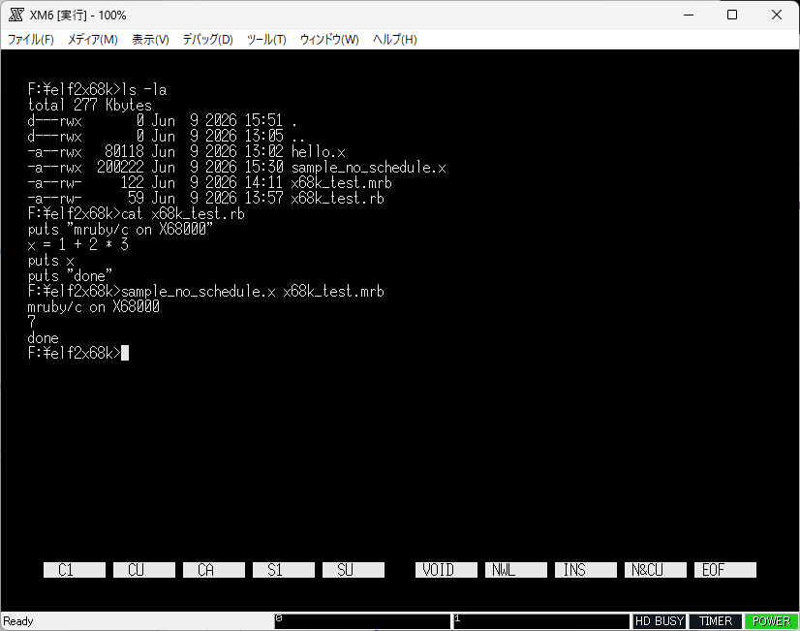Click the CU function key label
Viewport: 800px width, 631px height.
click(x=144, y=570)
